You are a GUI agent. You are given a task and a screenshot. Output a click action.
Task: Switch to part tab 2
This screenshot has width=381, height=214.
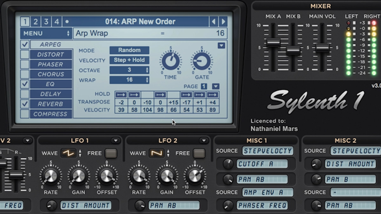pos(36,22)
